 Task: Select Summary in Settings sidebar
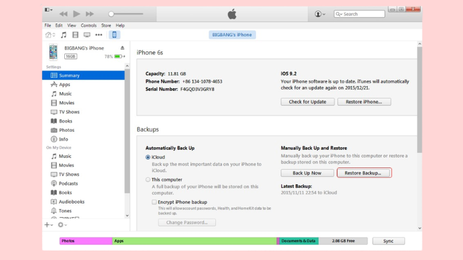click(x=83, y=76)
